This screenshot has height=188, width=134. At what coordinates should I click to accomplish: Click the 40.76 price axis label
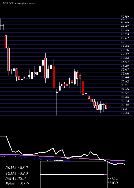[125, 50]
